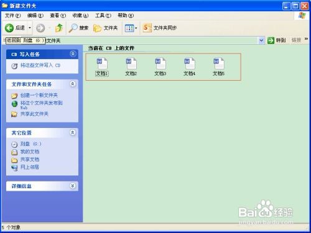Collapse the 其它位置 panel
Viewport: 311px width, 233px height.
(73, 132)
